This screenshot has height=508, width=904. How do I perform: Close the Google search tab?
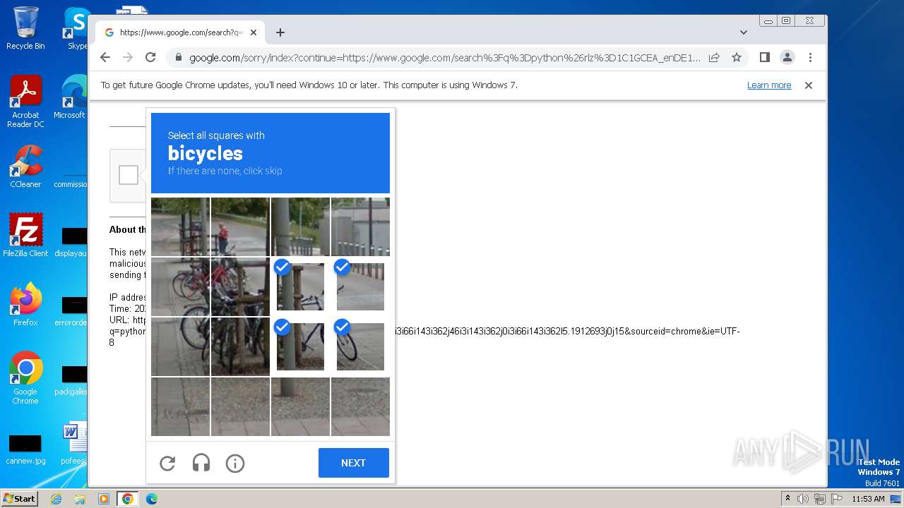pos(254,32)
